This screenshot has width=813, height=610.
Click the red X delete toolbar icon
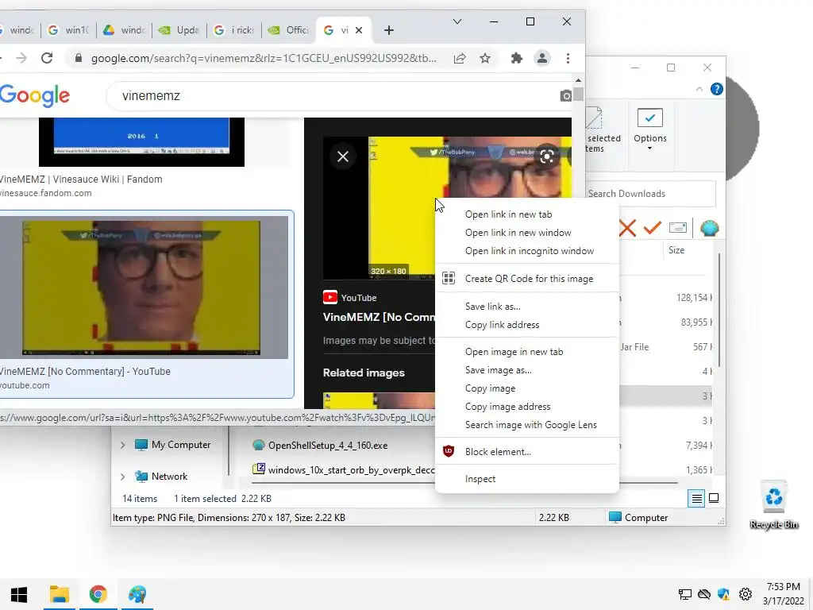[x=627, y=228]
